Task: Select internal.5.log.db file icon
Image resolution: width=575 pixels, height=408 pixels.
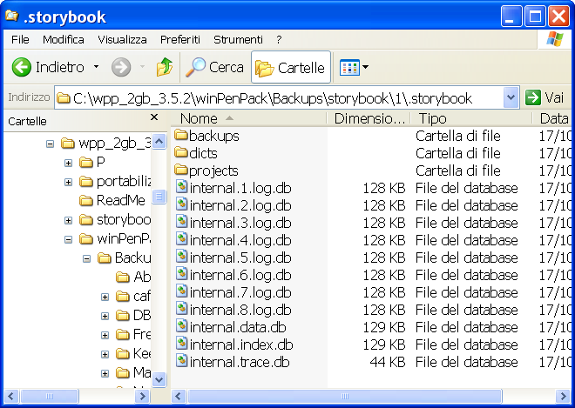Action: (182, 257)
